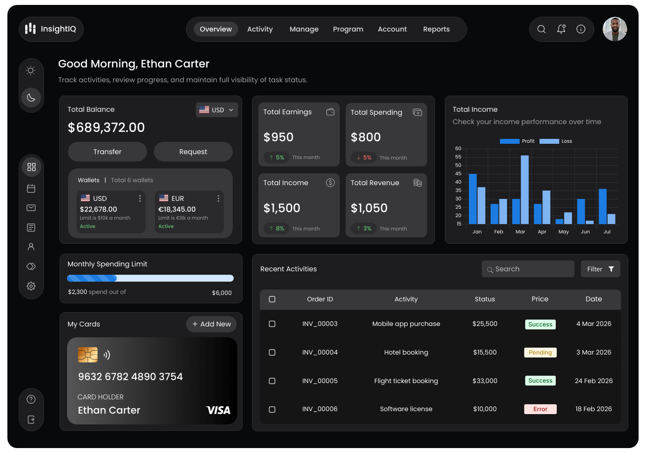Open the settings gear in sidebar
Viewport: 646px width, 453px height.
pyautogui.click(x=31, y=286)
